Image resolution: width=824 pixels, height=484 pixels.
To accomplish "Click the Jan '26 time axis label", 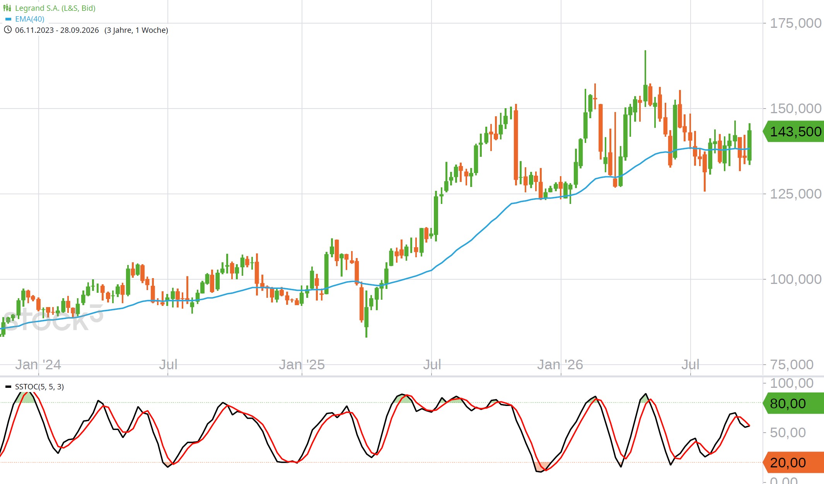I will (x=560, y=364).
